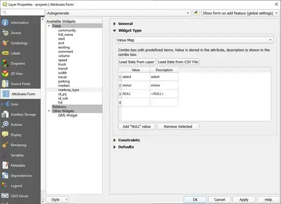Screen dimensions: 281x204
Task: Select the parking field
Action: coord(64,81)
